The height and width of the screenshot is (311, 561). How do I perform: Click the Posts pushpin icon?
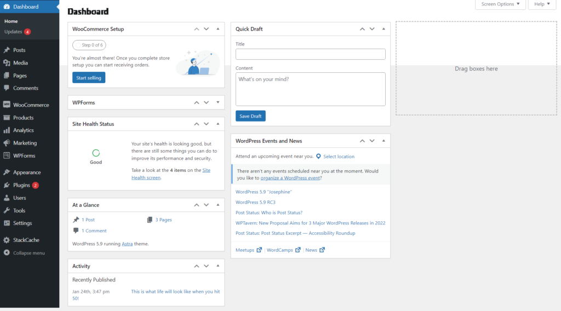click(7, 50)
